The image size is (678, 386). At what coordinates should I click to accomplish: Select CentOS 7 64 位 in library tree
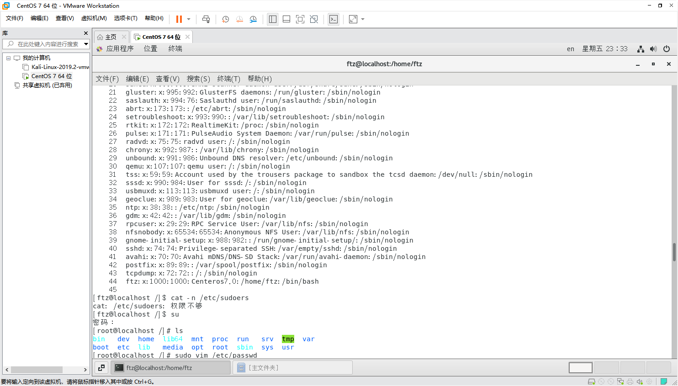click(x=47, y=76)
